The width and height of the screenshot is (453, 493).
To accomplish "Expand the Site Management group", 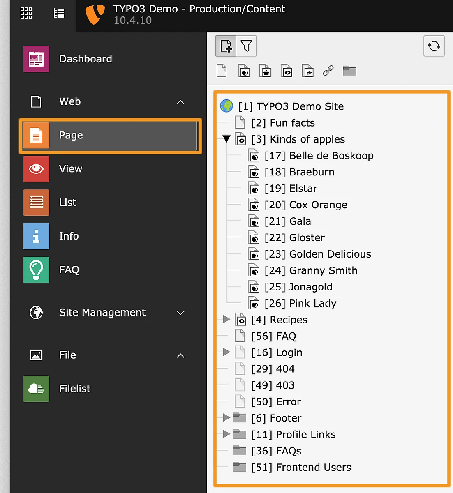I will tap(180, 313).
